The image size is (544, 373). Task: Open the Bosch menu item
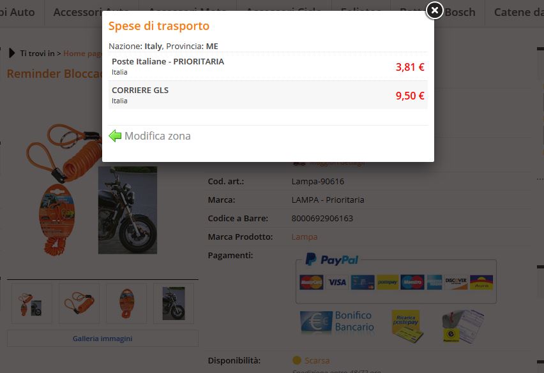pyautogui.click(x=460, y=12)
